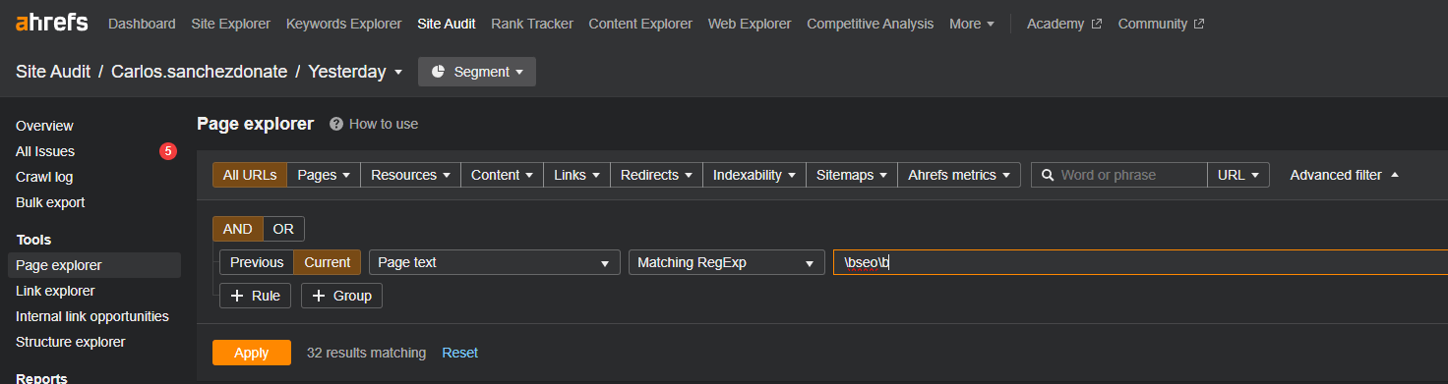Expand the Matching RegExp condition dropdown
Viewport: 1448px width, 384px height.
727,262
